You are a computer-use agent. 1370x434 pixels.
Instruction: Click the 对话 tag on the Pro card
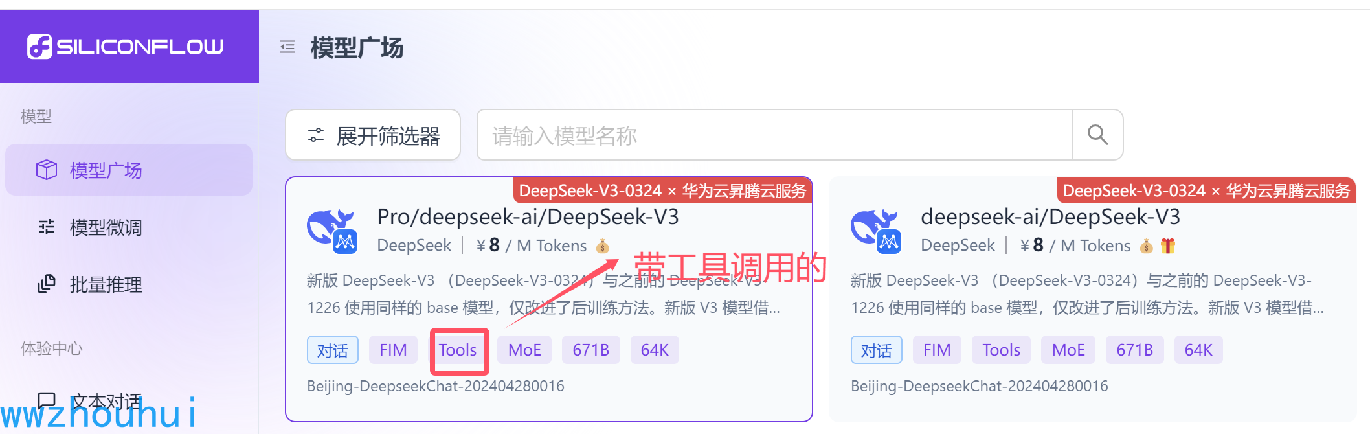(333, 350)
